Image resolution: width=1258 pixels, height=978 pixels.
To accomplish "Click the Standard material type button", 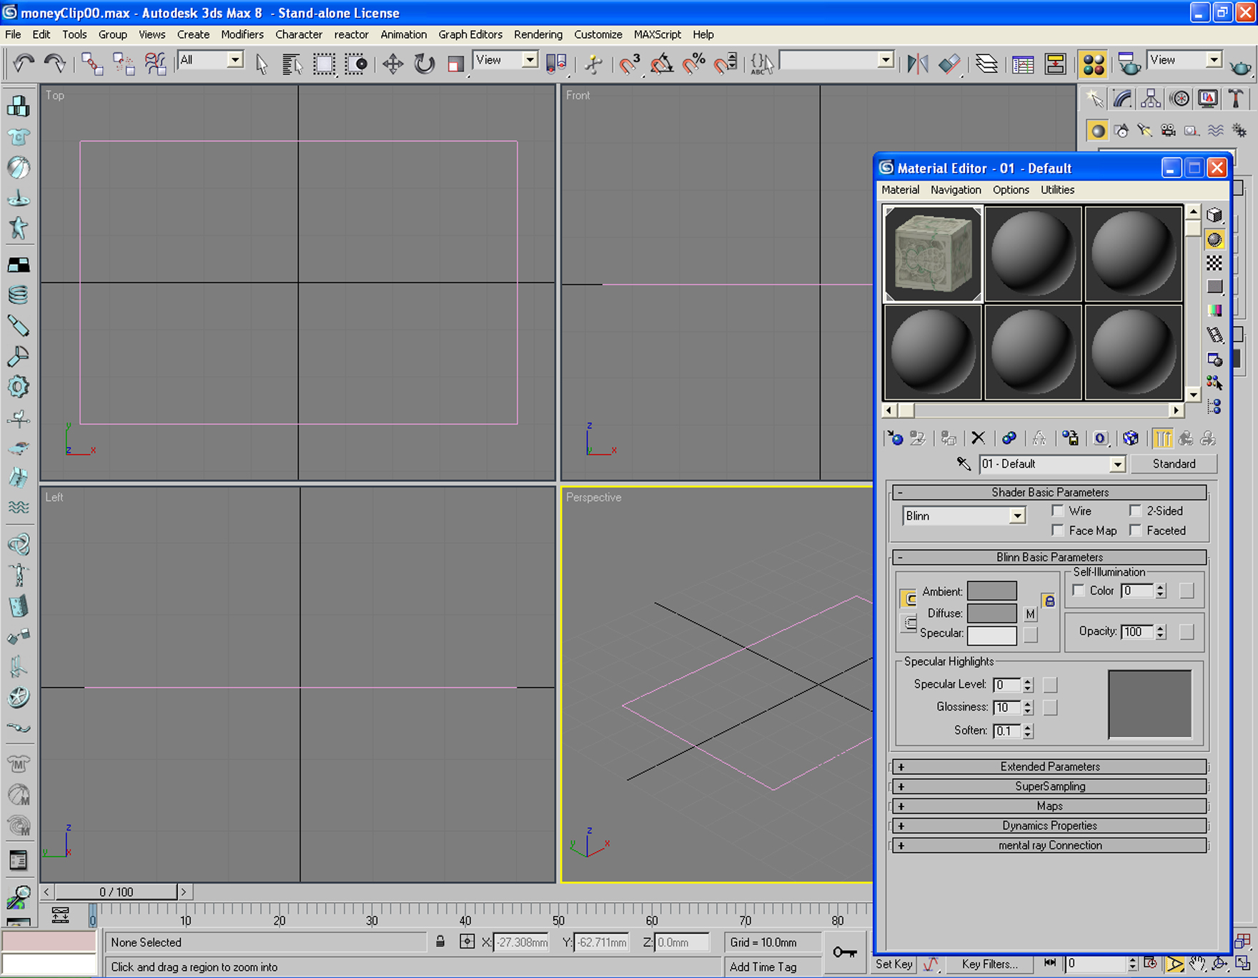I will (x=1174, y=464).
